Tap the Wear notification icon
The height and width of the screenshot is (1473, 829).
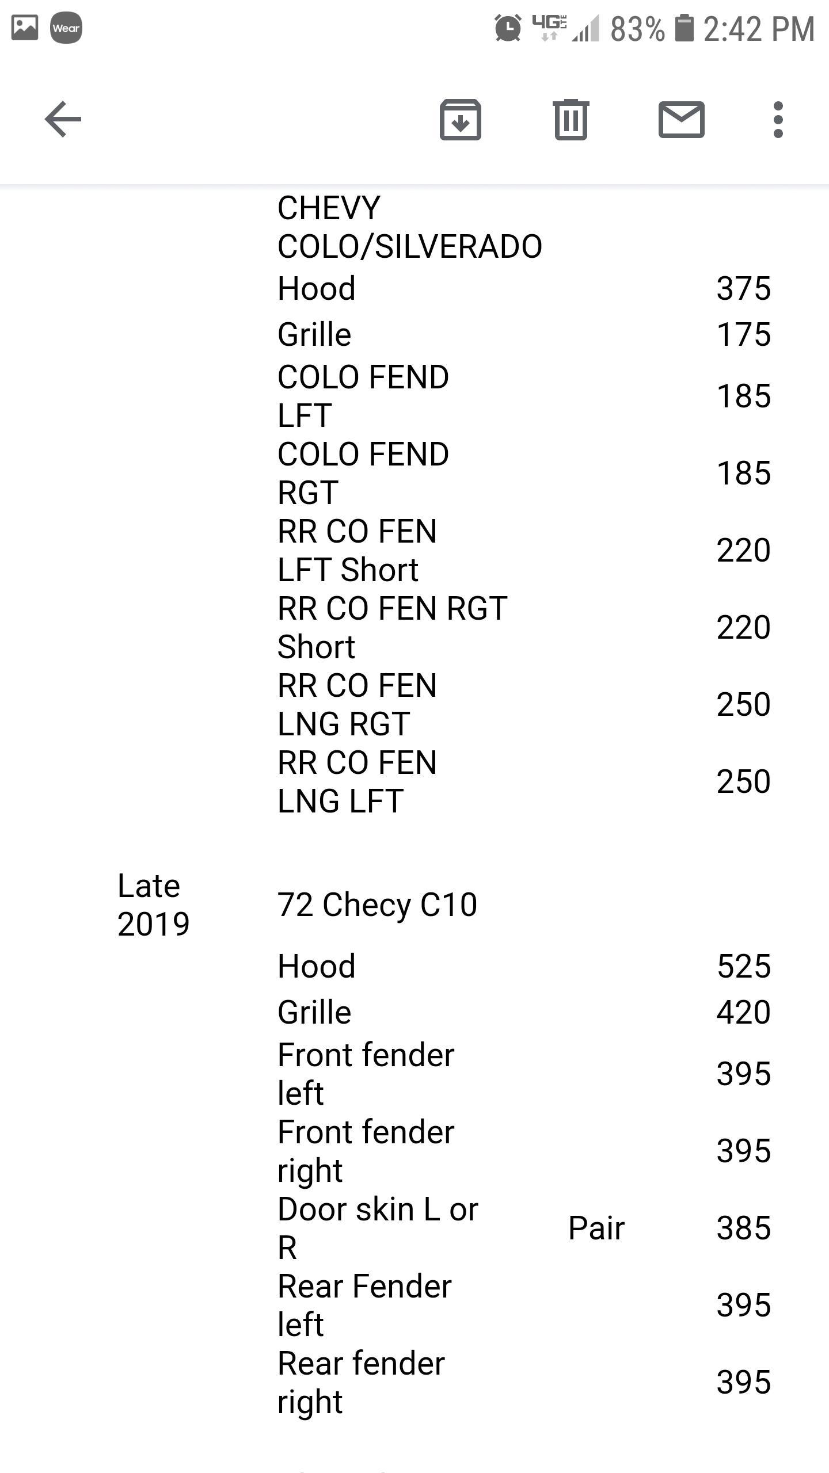pyautogui.click(x=66, y=28)
